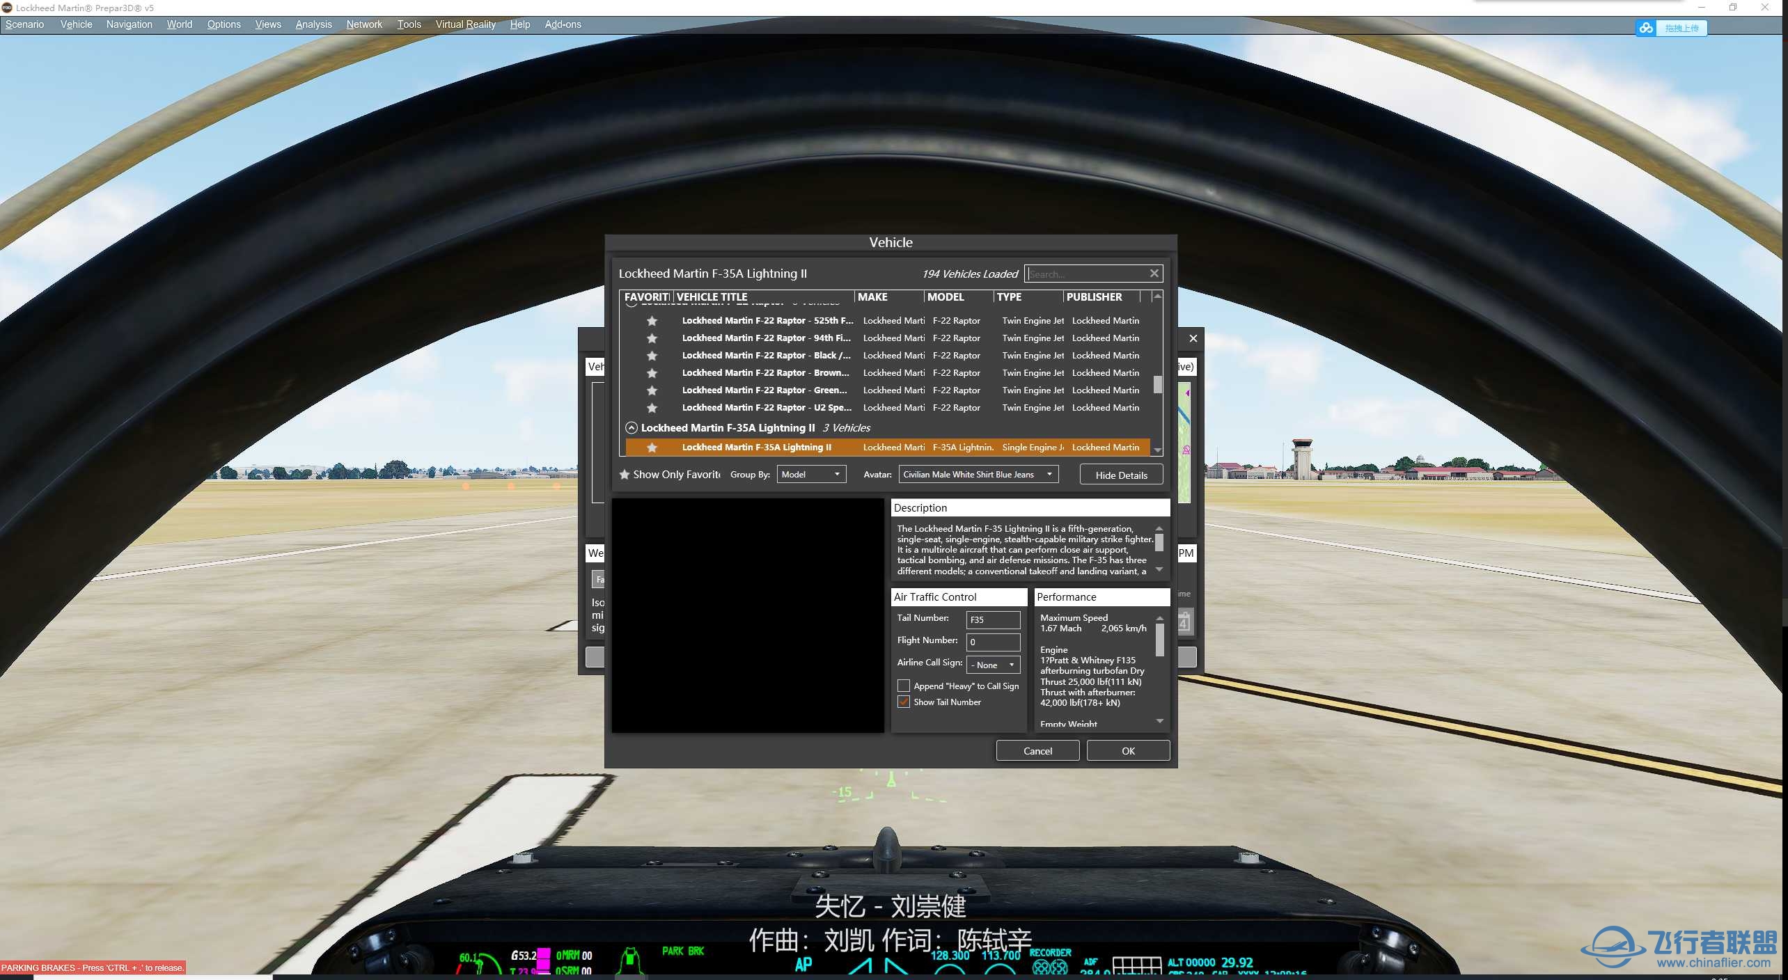Viewport: 1788px width, 980px height.
Task: Click the vehicle list scrollbar thumb
Action: click(1157, 384)
